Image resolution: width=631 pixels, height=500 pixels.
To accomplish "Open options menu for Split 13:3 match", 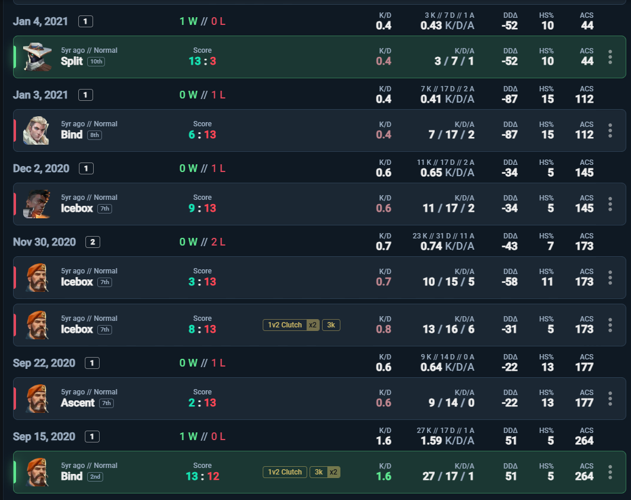I will (610, 57).
